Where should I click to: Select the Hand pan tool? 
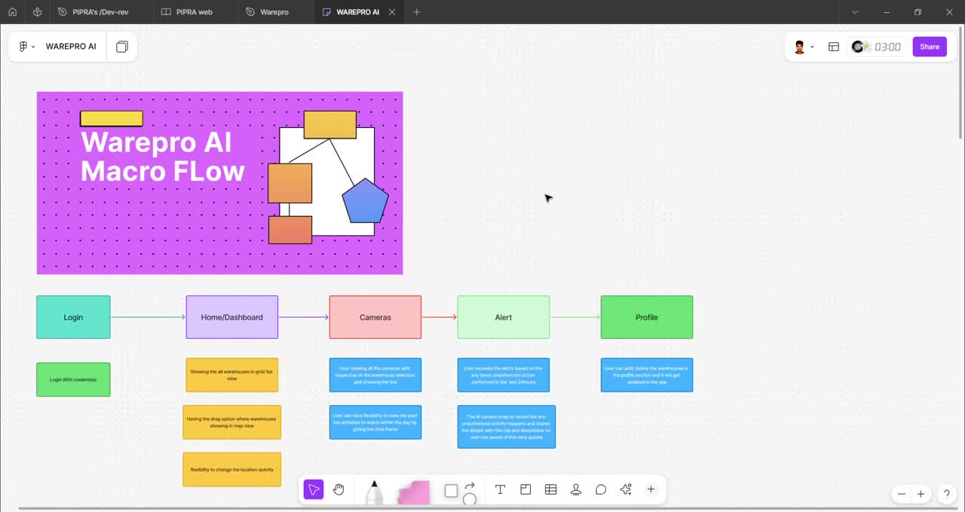tap(339, 489)
